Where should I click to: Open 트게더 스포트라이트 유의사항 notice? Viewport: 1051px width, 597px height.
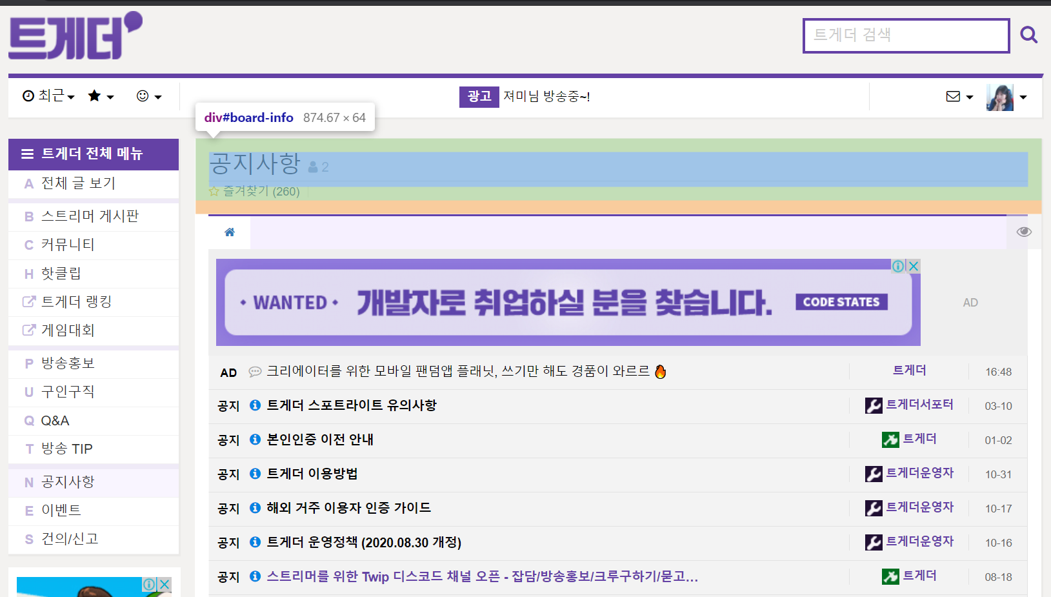[352, 405]
